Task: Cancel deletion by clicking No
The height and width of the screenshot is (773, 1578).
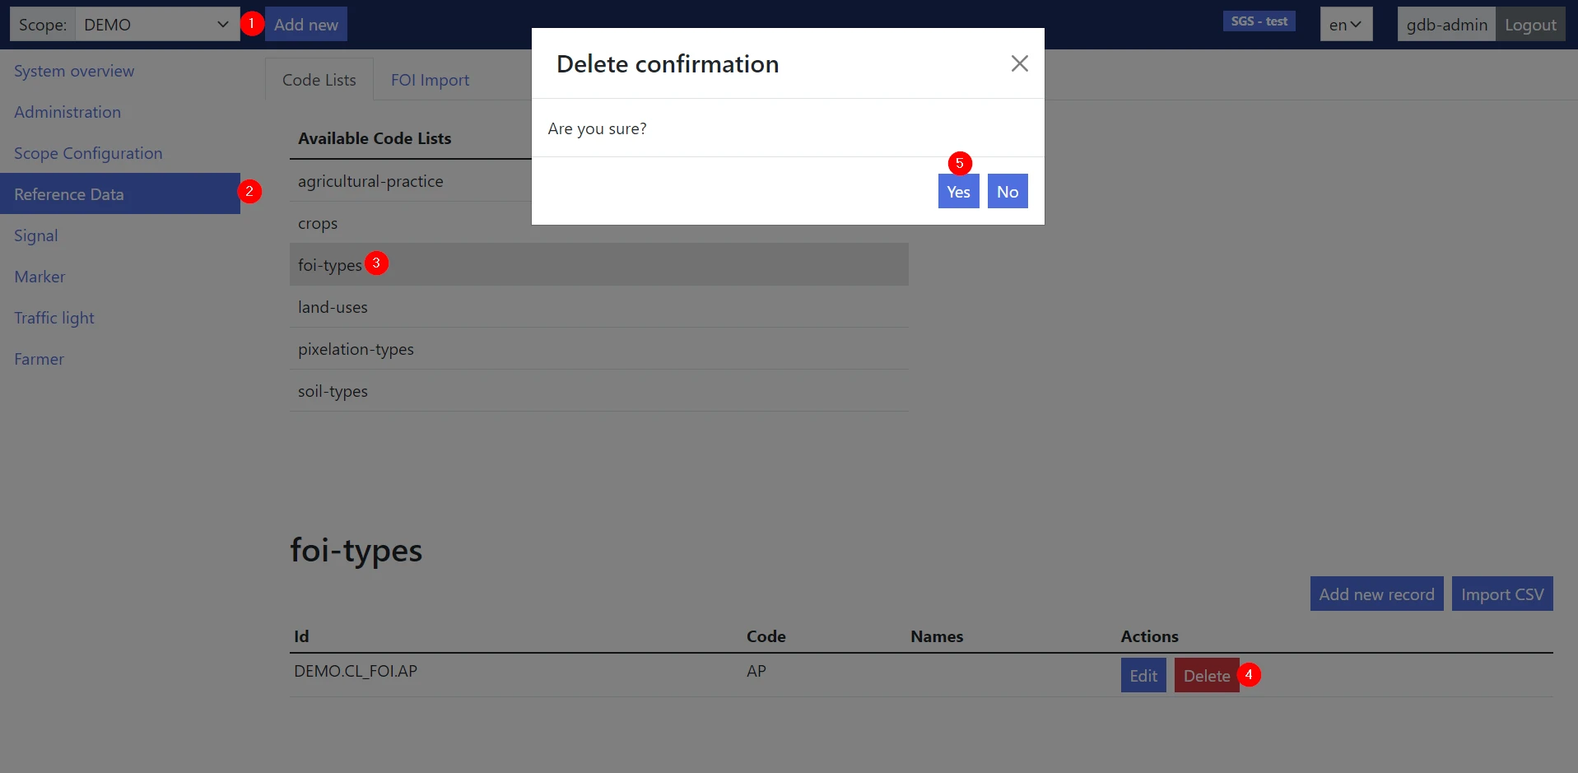Action: coord(1008,192)
